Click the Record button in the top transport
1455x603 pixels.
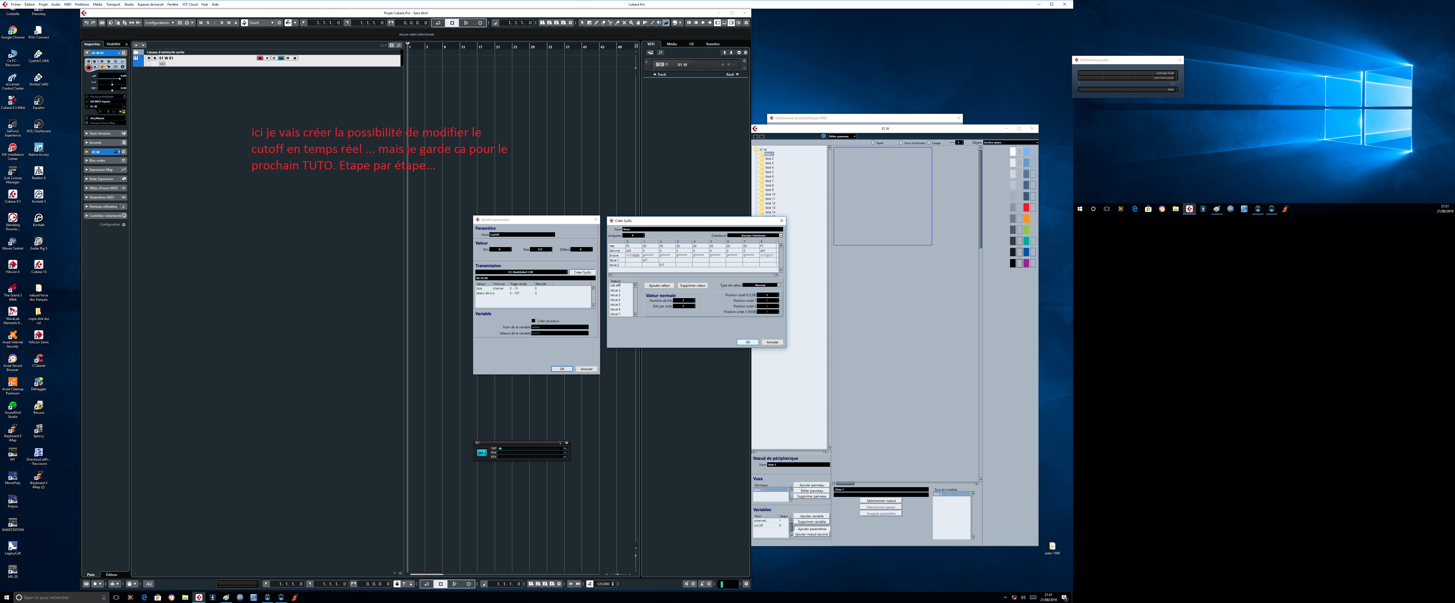(x=480, y=23)
